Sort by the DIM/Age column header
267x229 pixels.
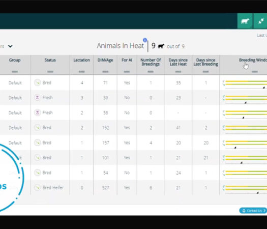tap(105, 61)
